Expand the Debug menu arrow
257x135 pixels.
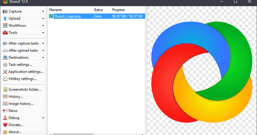[x=43, y=118]
